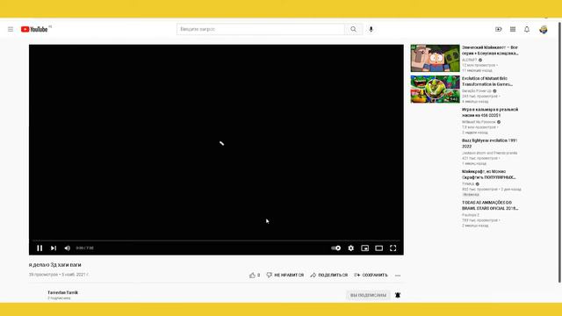The height and width of the screenshot is (316, 562).
Task: Open the Tamedan Tamik channel link
Action: click(x=62, y=292)
